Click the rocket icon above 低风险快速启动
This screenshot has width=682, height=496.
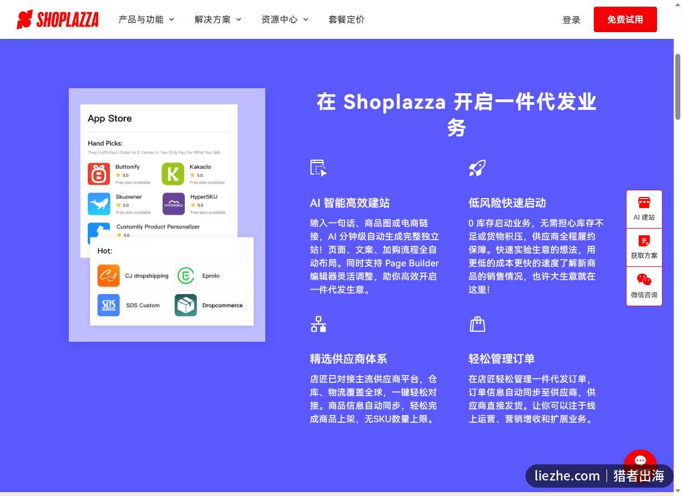pos(477,168)
